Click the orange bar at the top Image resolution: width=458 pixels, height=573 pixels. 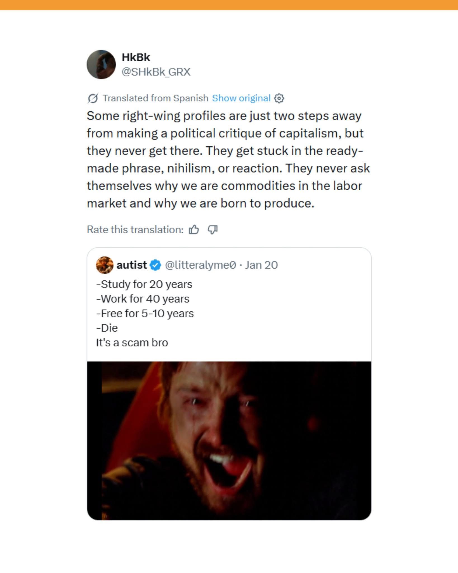(x=229, y=5)
